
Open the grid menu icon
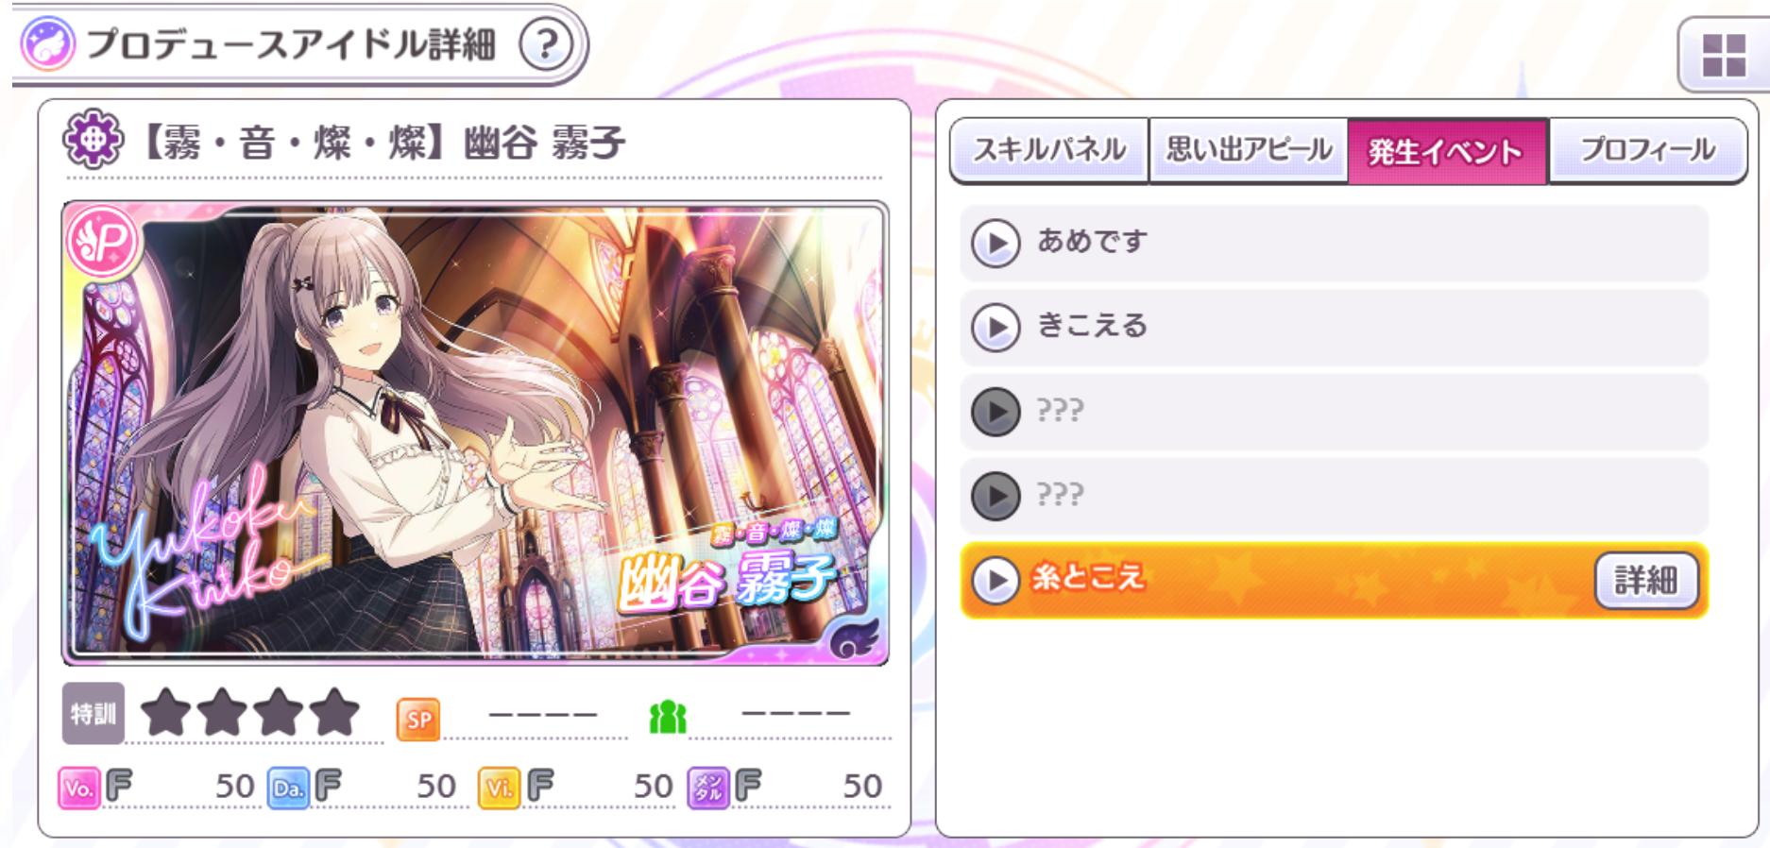pyautogui.click(x=1723, y=56)
